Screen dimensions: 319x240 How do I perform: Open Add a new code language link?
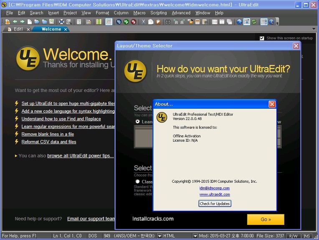68,111
